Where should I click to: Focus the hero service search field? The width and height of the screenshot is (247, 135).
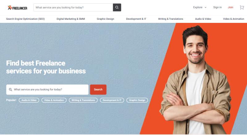pos(47,90)
